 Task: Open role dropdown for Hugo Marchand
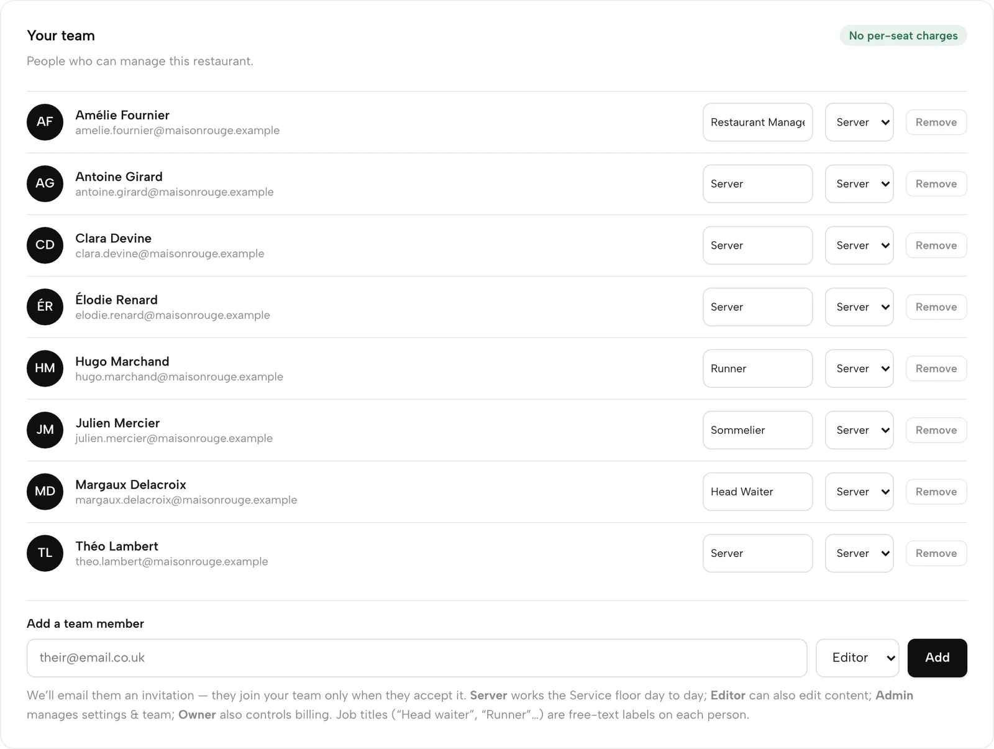(859, 368)
